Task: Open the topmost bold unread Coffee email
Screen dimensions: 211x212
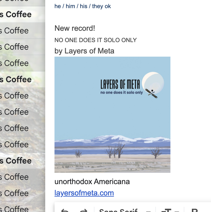Action: coord(23,14)
